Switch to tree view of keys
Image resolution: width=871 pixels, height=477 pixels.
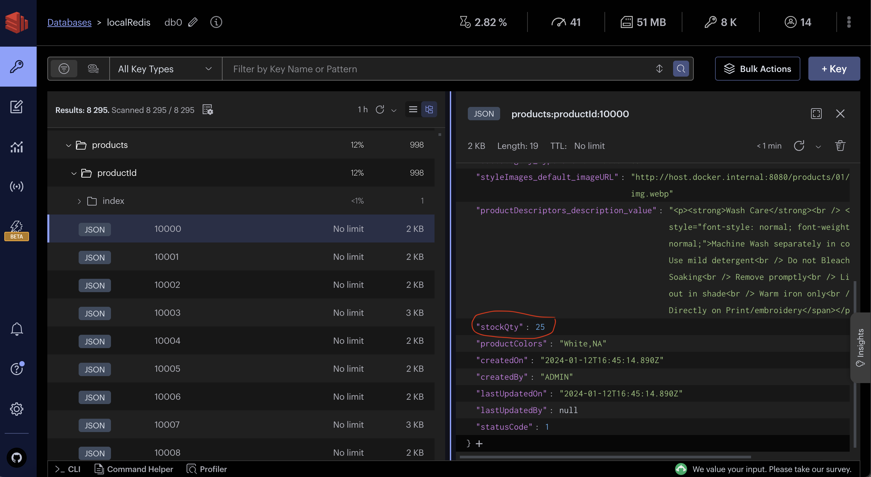click(x=429, y=109)
